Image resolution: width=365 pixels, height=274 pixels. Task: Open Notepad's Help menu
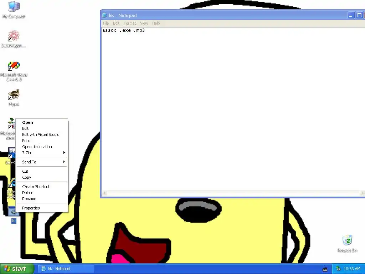[156, 23]
